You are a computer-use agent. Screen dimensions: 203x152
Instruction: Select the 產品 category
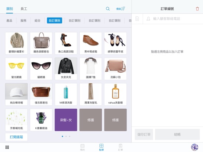coord(9,21)
